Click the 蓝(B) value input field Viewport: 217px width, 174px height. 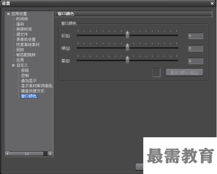(196, 61)
